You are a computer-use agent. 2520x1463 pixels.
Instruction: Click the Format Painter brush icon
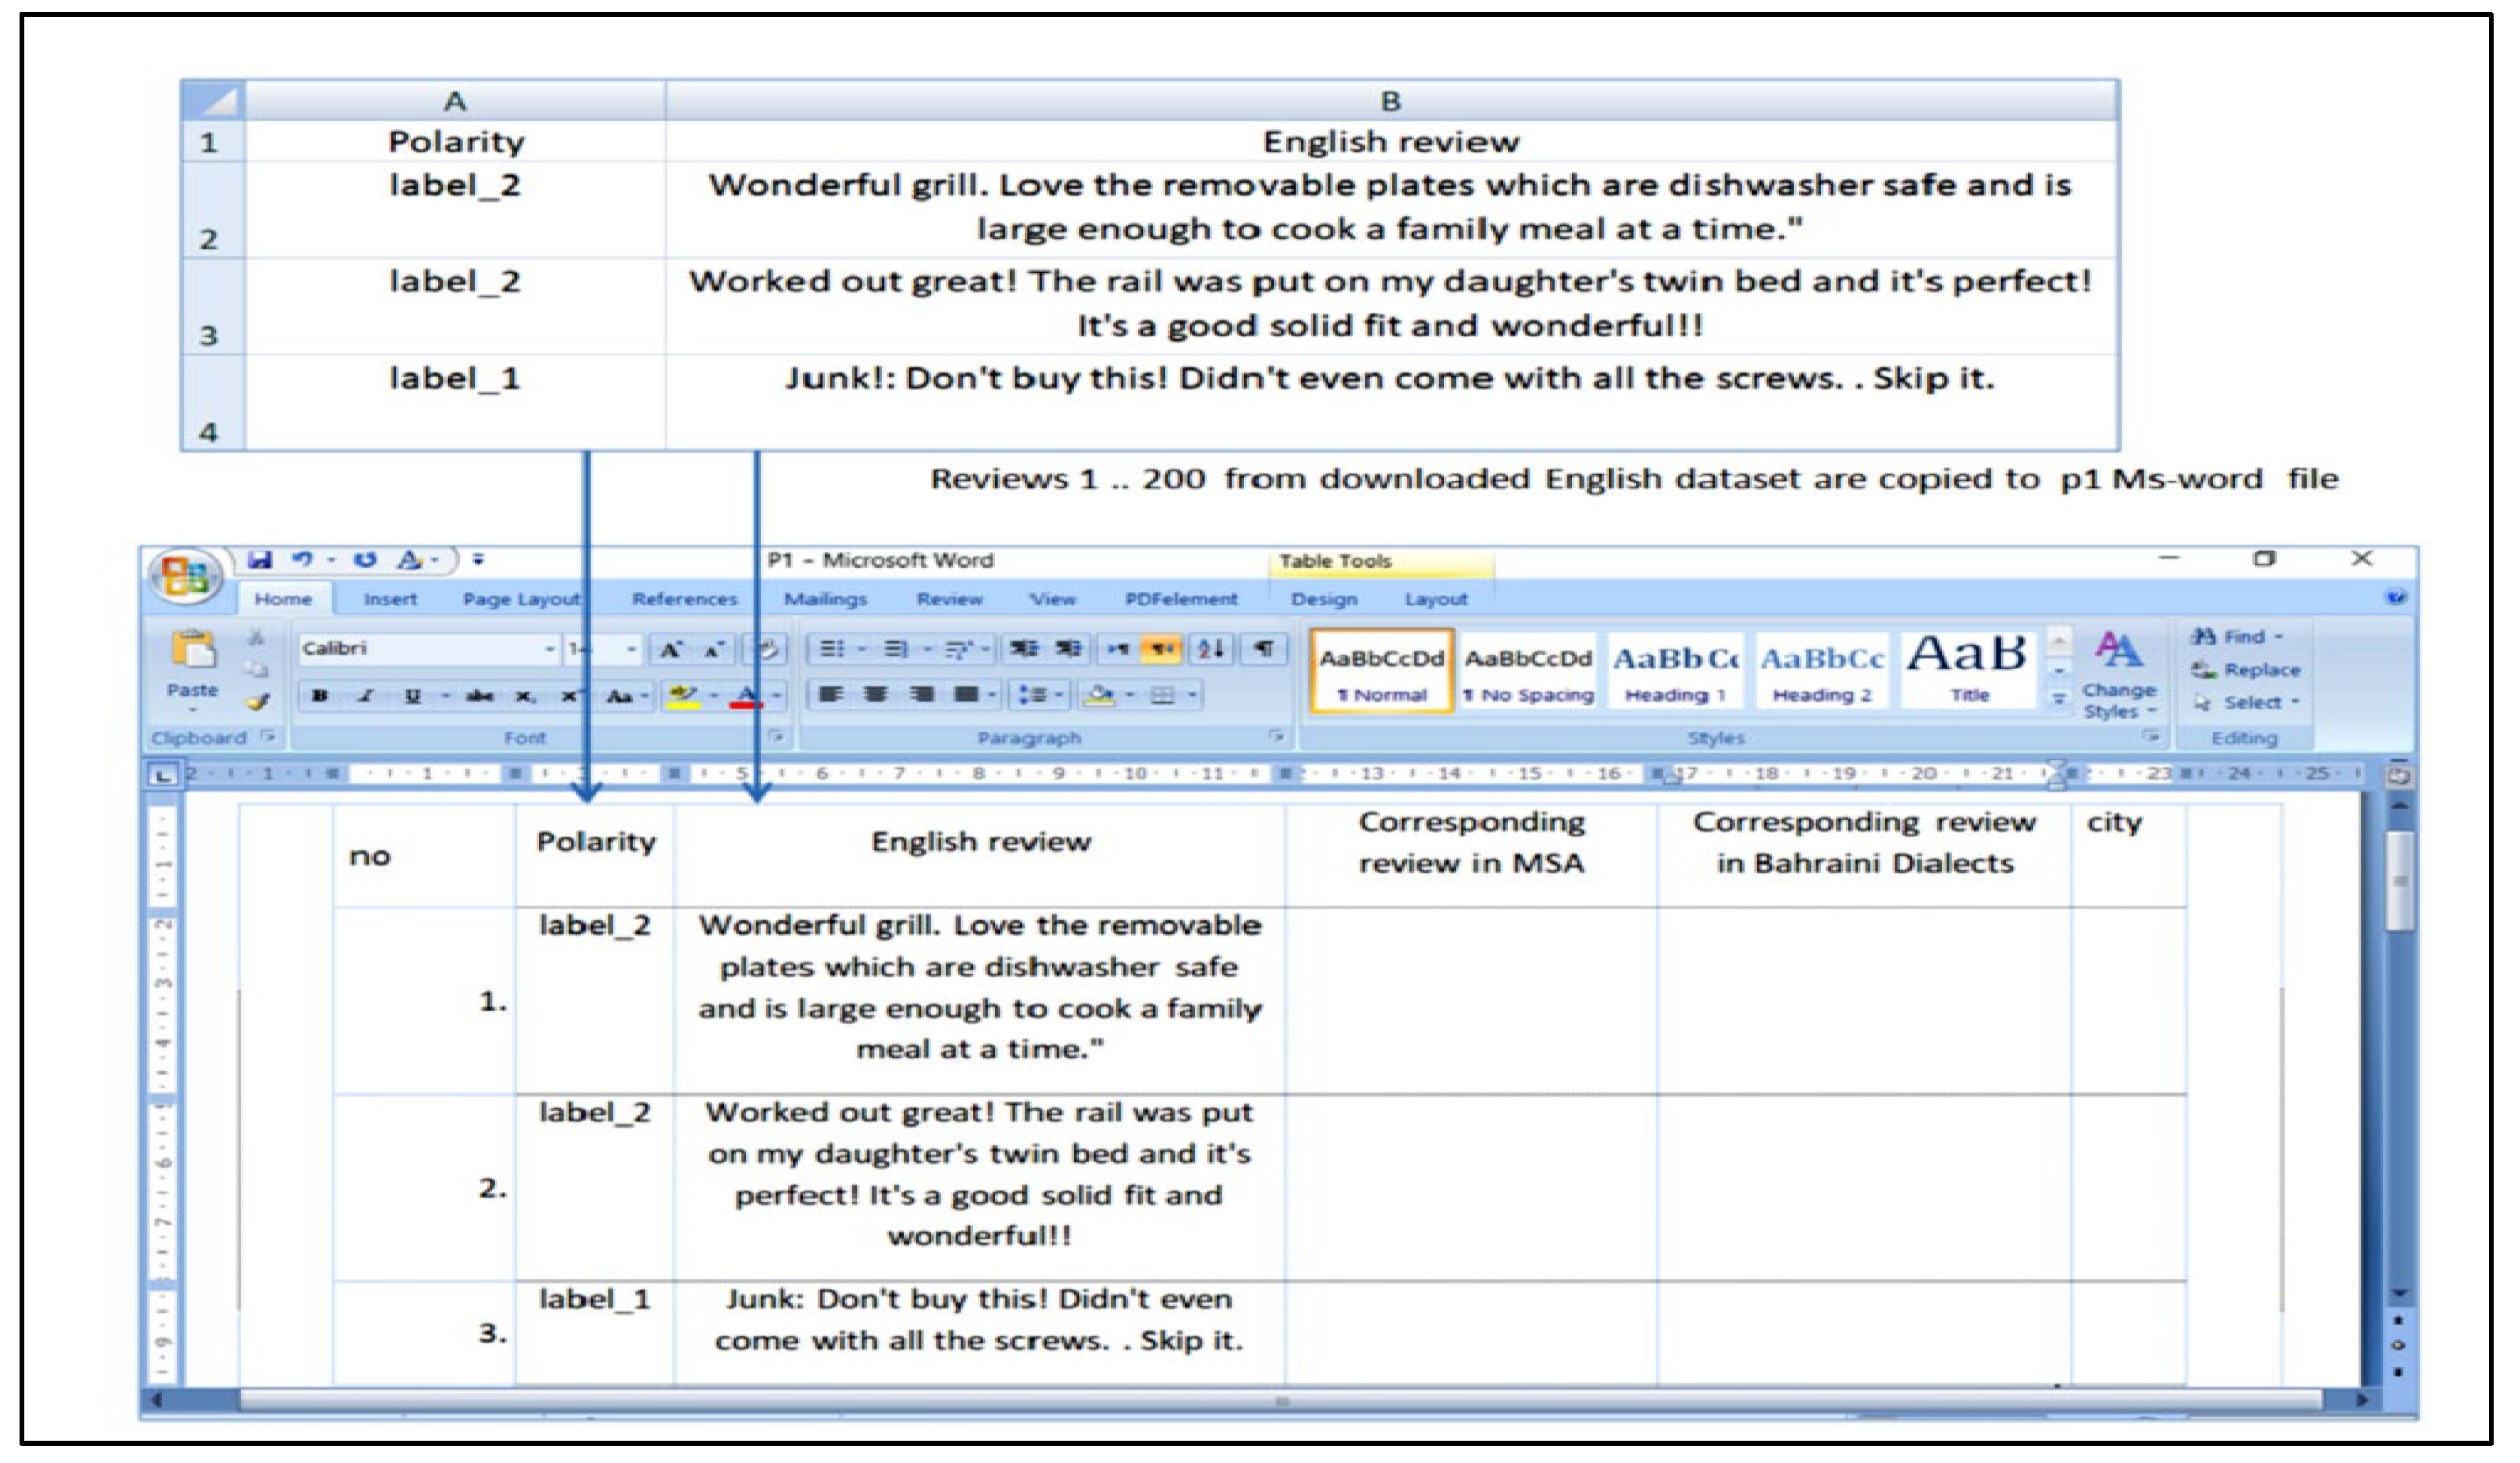[259, 703]
